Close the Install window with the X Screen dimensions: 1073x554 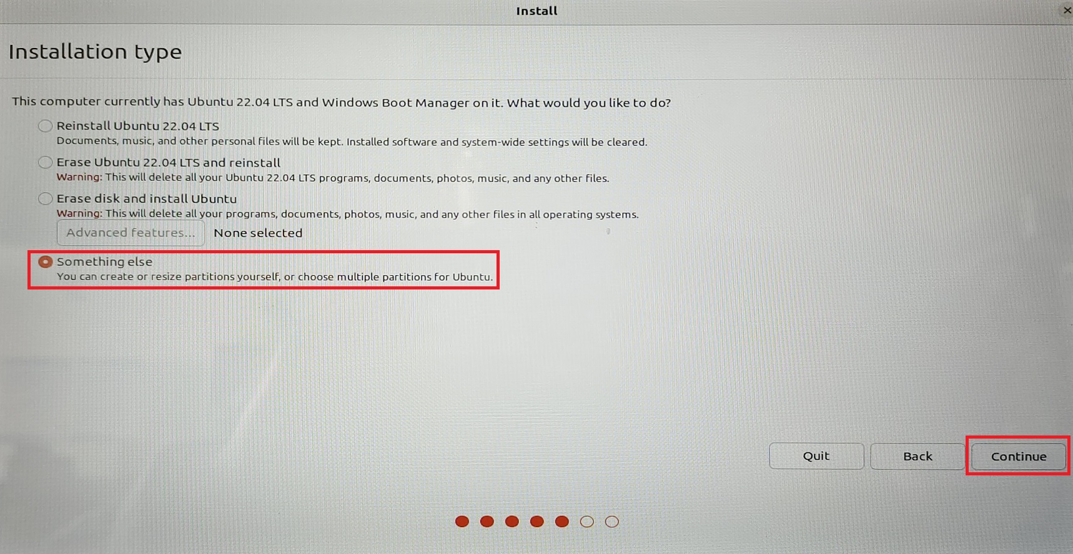pyautogui.click(x=1067, y=10)
